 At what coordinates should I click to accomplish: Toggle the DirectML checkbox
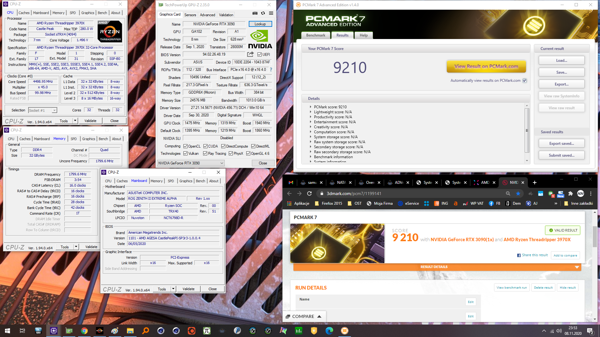[253, 146]
